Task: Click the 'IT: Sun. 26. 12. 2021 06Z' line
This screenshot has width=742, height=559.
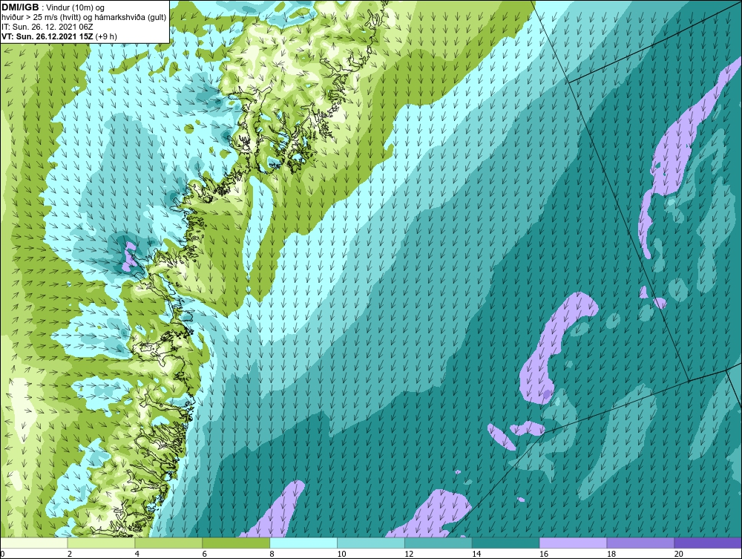Action: pos(47,27)
